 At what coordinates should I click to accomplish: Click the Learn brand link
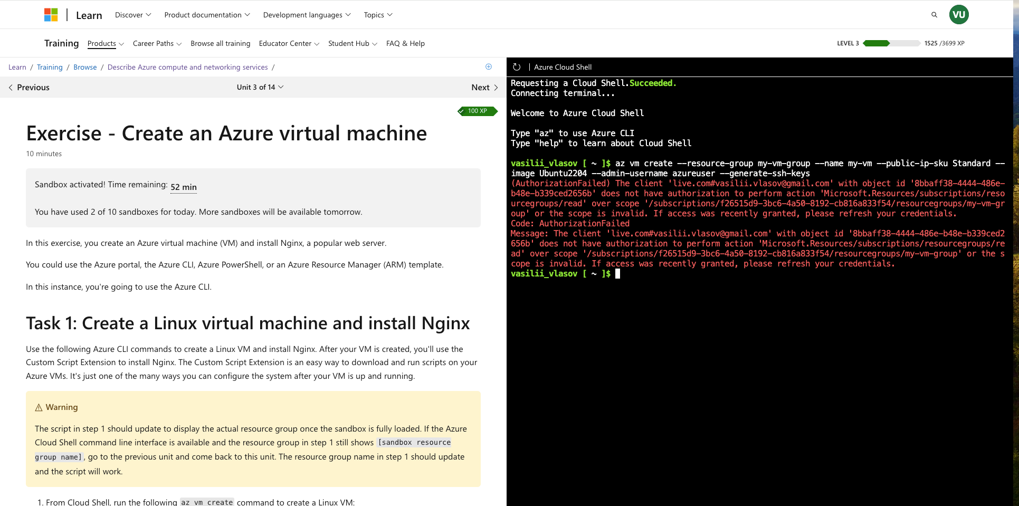tap(89, 15)
